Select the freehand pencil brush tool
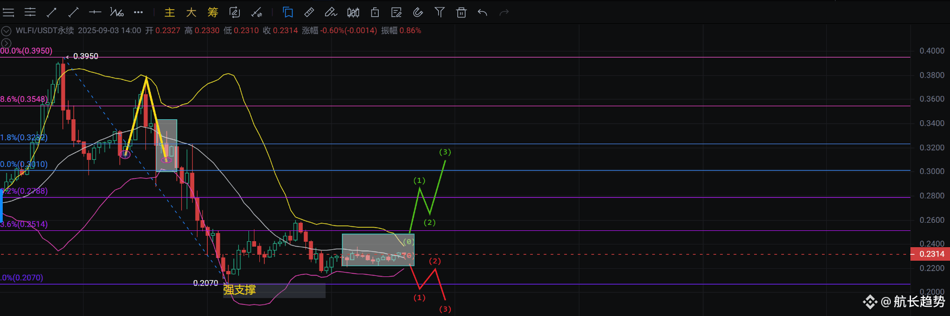950x316 pixels. tap(331, 12)
